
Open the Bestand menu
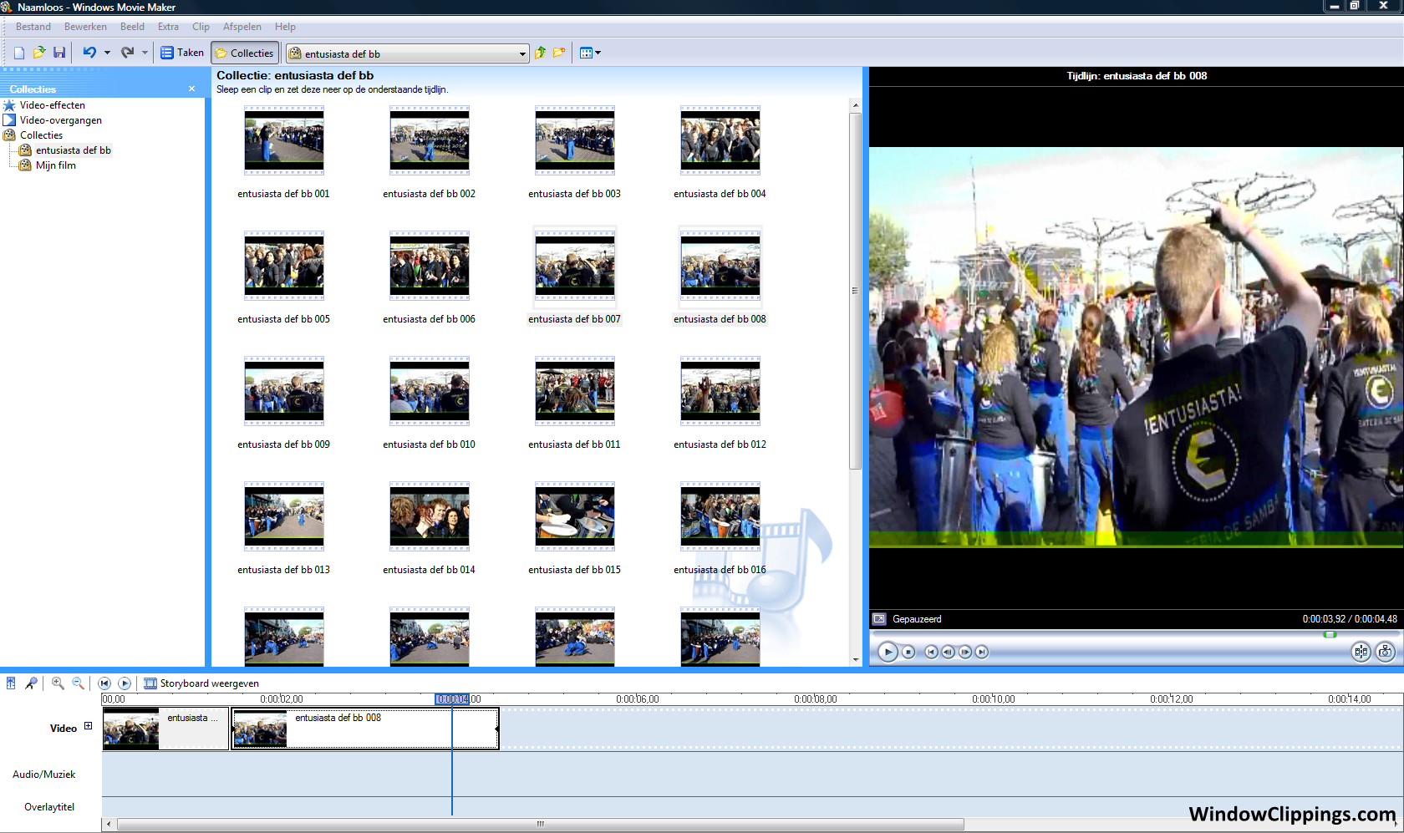click(33, 27)
